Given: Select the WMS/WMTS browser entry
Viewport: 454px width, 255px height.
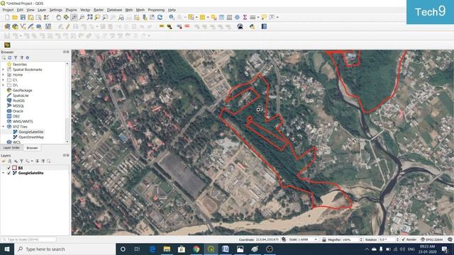Looking at the screenshot, I should click(20, 121).
